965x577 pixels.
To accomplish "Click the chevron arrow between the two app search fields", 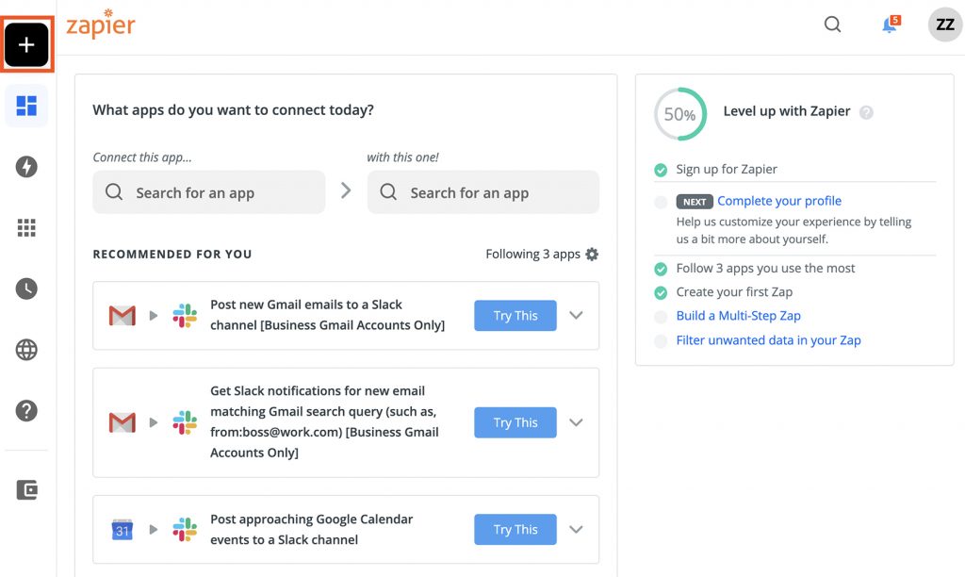I will (346, 190).
